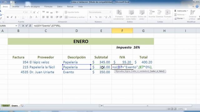Expand Fuente group dialog launcher
Screen dimensions: 200x112
click(39, 22)
